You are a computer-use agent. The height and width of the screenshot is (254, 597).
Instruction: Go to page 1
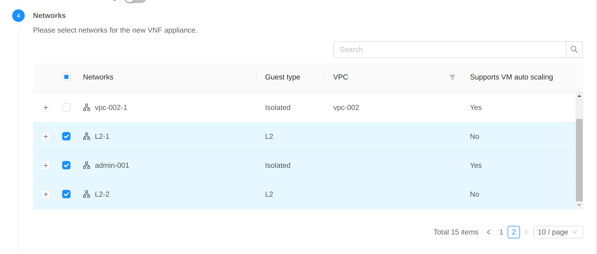(x=501, y=232)
